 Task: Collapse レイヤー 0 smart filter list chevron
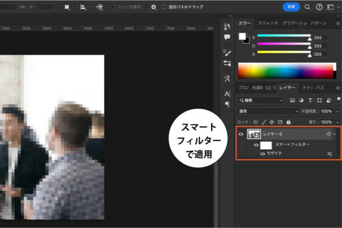334,134
